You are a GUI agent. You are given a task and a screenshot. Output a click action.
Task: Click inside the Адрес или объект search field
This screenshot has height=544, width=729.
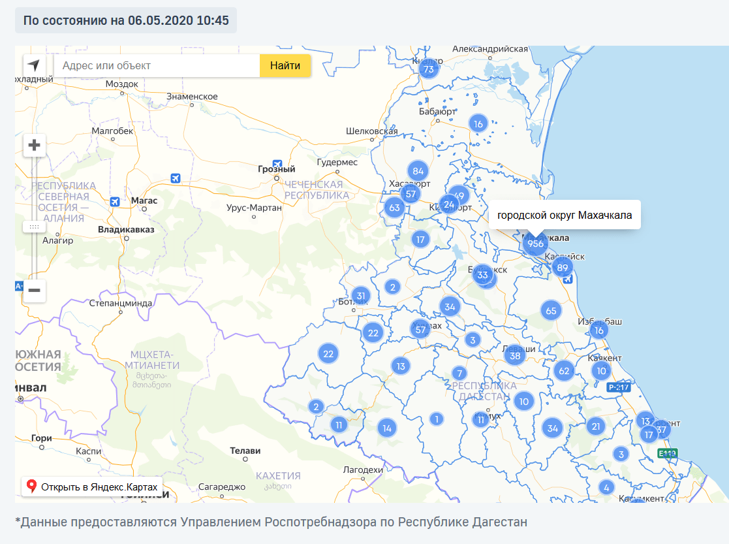(x=157, y=65)
